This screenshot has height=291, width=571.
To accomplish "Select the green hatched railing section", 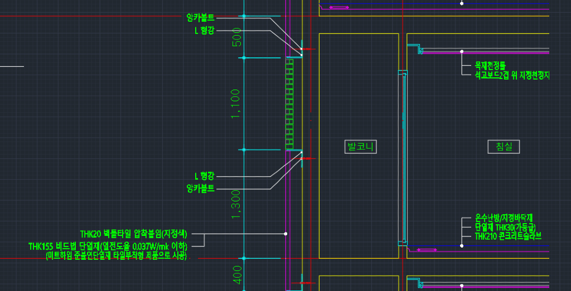I will tap(289, 103).
